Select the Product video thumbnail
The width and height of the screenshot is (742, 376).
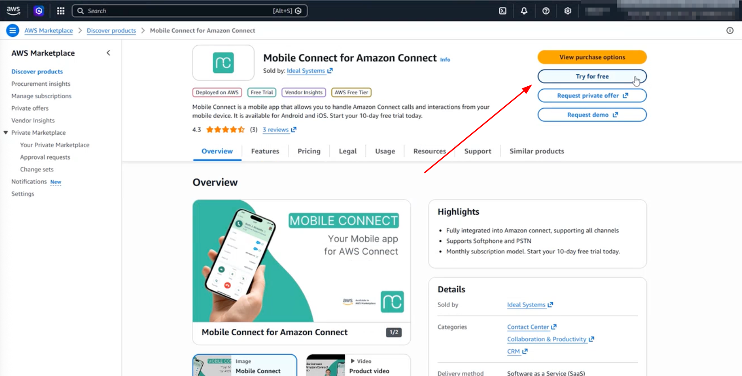click(x=358, y=365)
